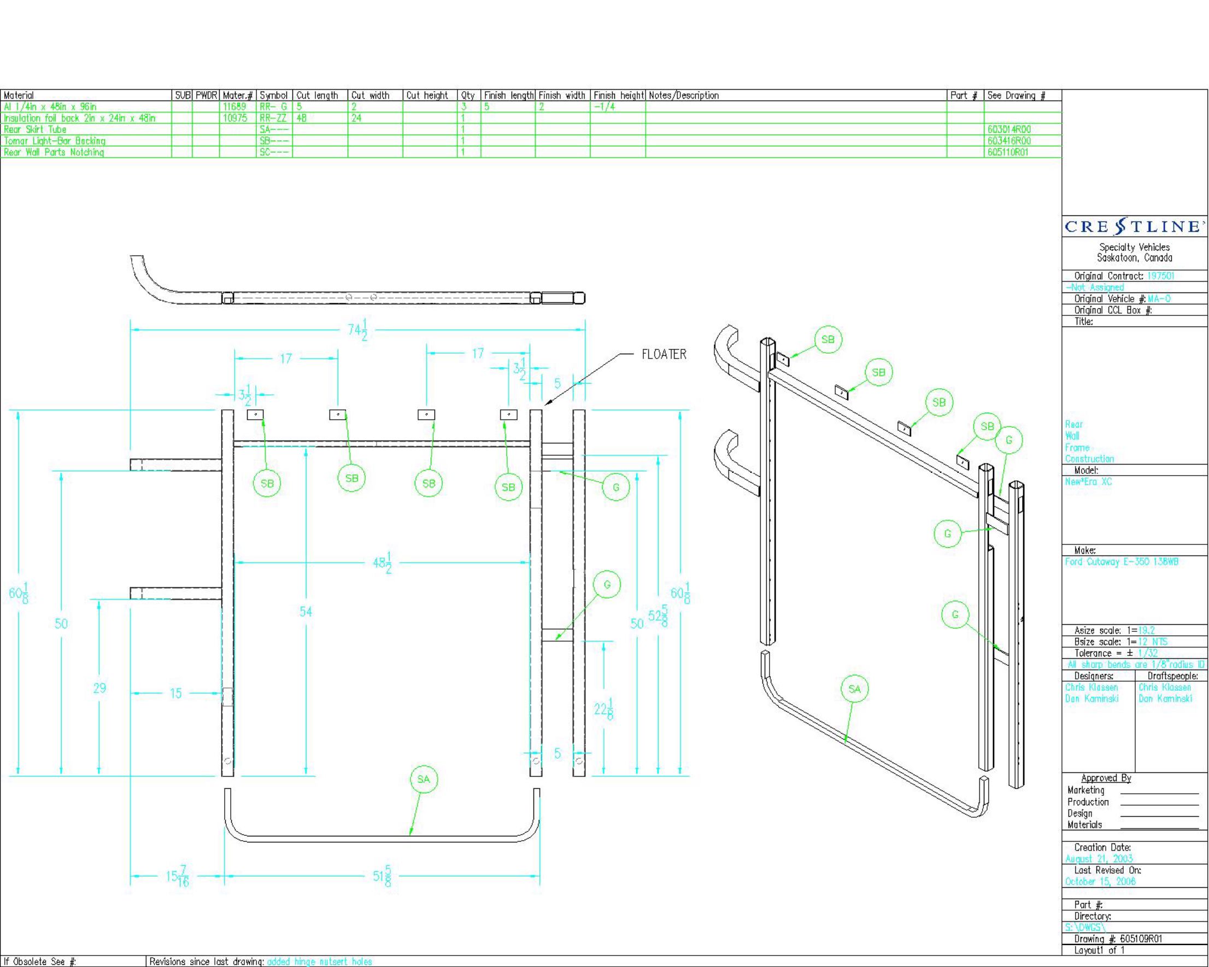Select the '-Not Assigned' text
The width and height of the screenshot is (1209, 967).
click(x=1095, y=287)
